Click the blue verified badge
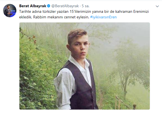This screenshot has width=162, height=114. click(x=49, y=6)
